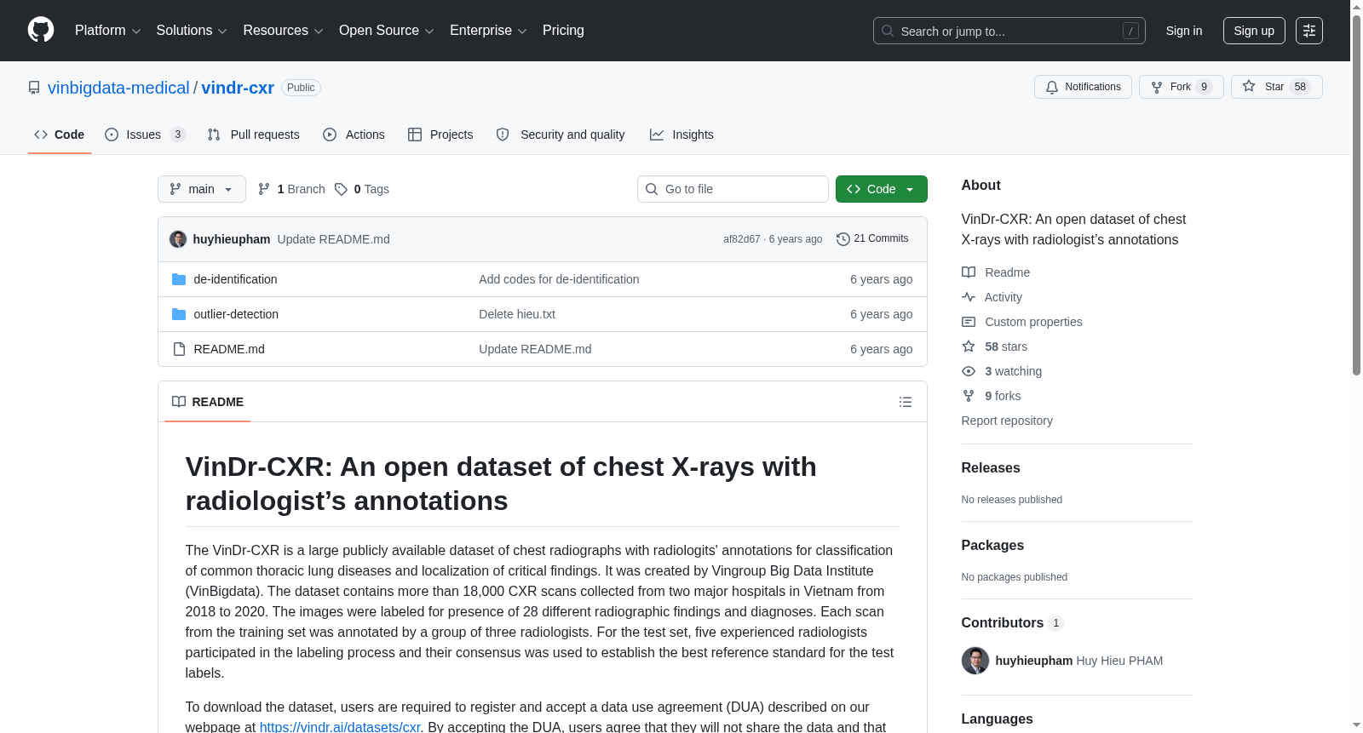Click the search magnifier icon in header
Viewport: 1363px width, 733px height.
click(x=888, y=31)
